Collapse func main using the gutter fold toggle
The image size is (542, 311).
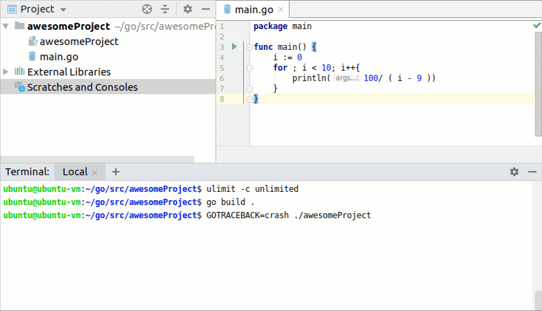(x=249, y=47)
